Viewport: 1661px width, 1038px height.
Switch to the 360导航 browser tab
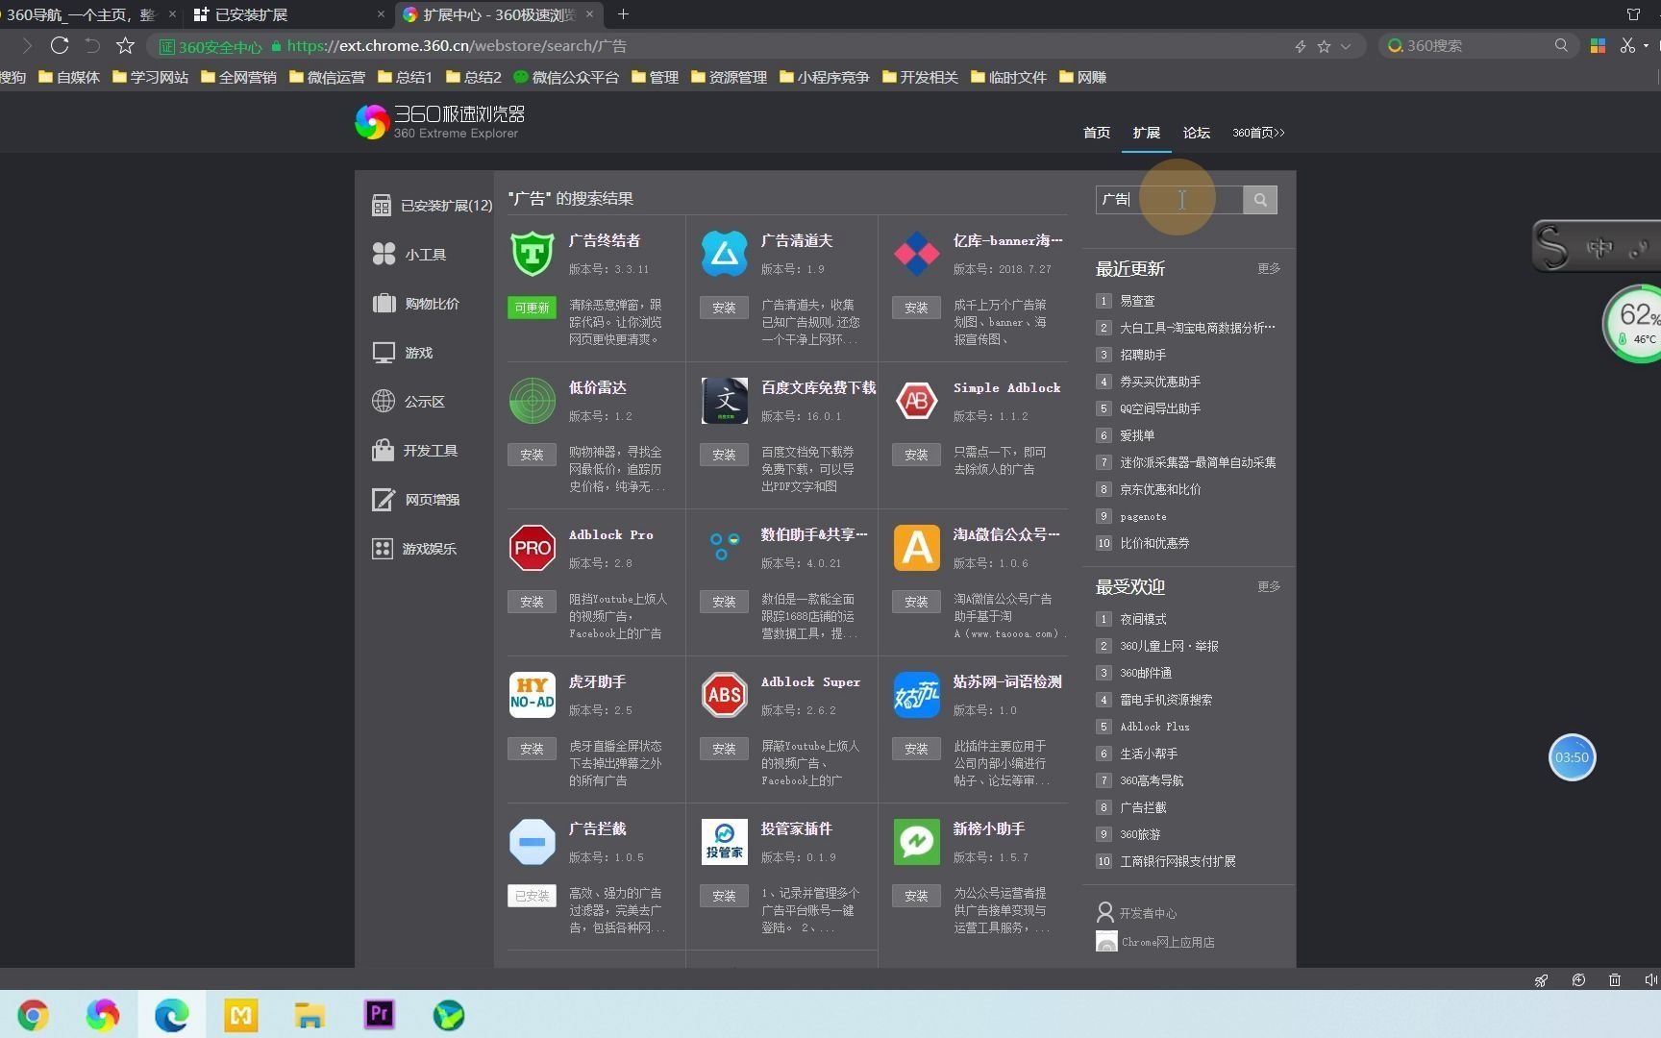87,14
